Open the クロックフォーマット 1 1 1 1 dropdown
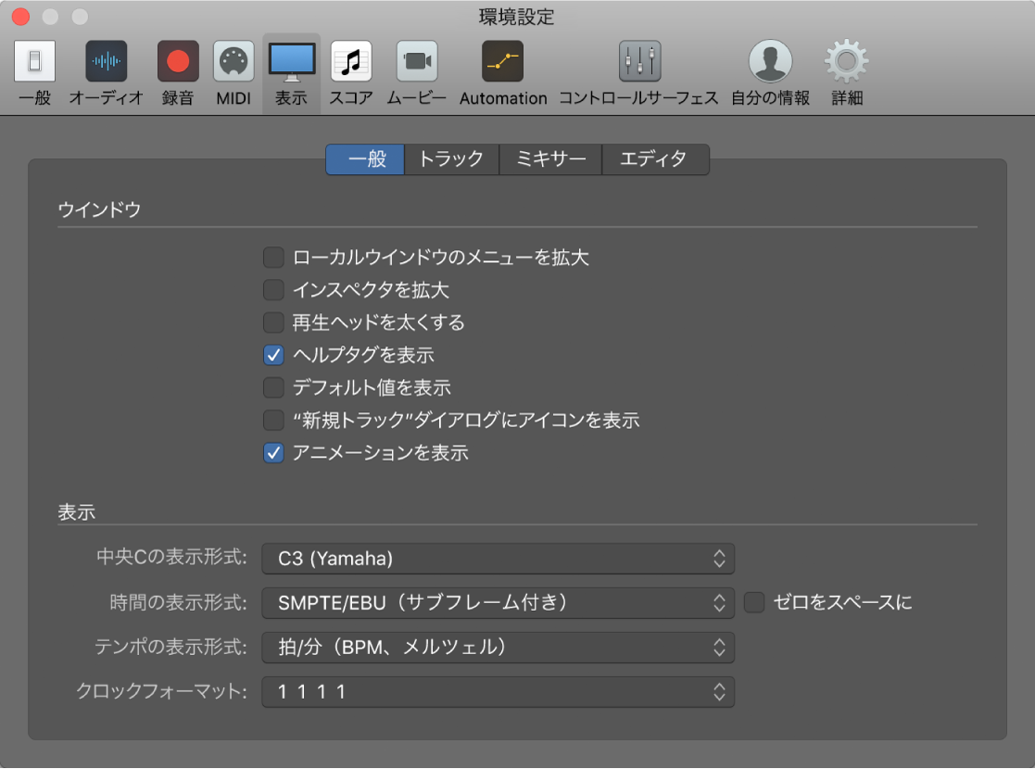This screenshot has width=1035, height=769. point(499,691)
